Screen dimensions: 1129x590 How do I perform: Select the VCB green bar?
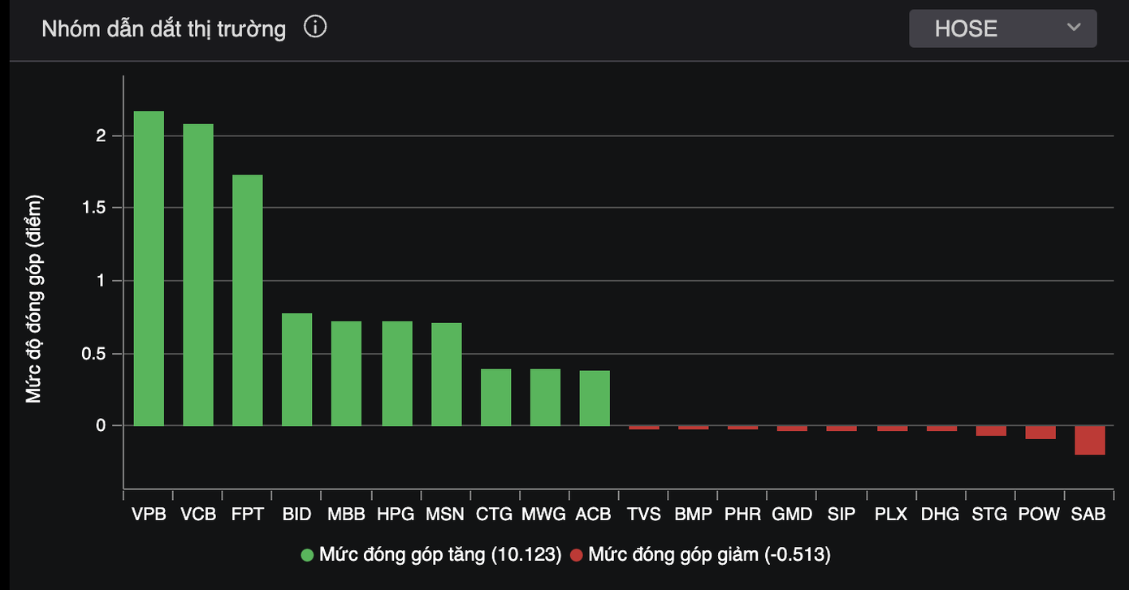[x=198, y=275]
